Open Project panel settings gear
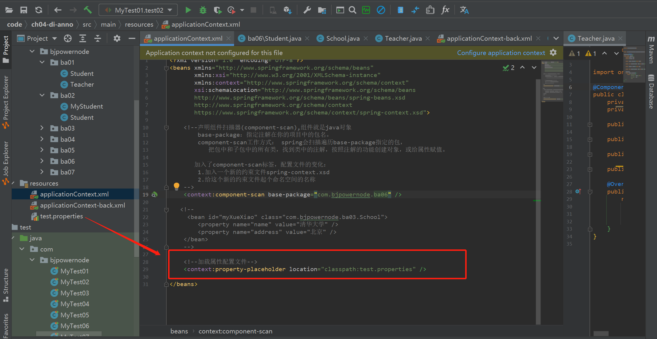Image resolution: width=657 pixels, height=339 pixels. pos(117,38)
